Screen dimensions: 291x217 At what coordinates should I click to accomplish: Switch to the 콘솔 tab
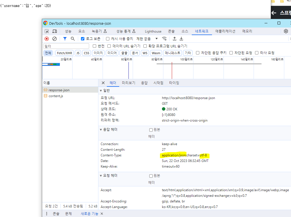click(171, 31)
